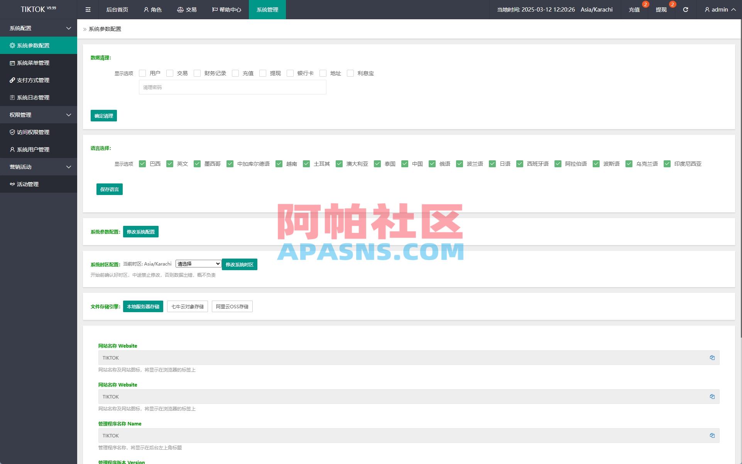This screenshot has height=464, width=742.
Task: Check the 利息宝 cleanup checkbox
Action: tap(350, 73)
